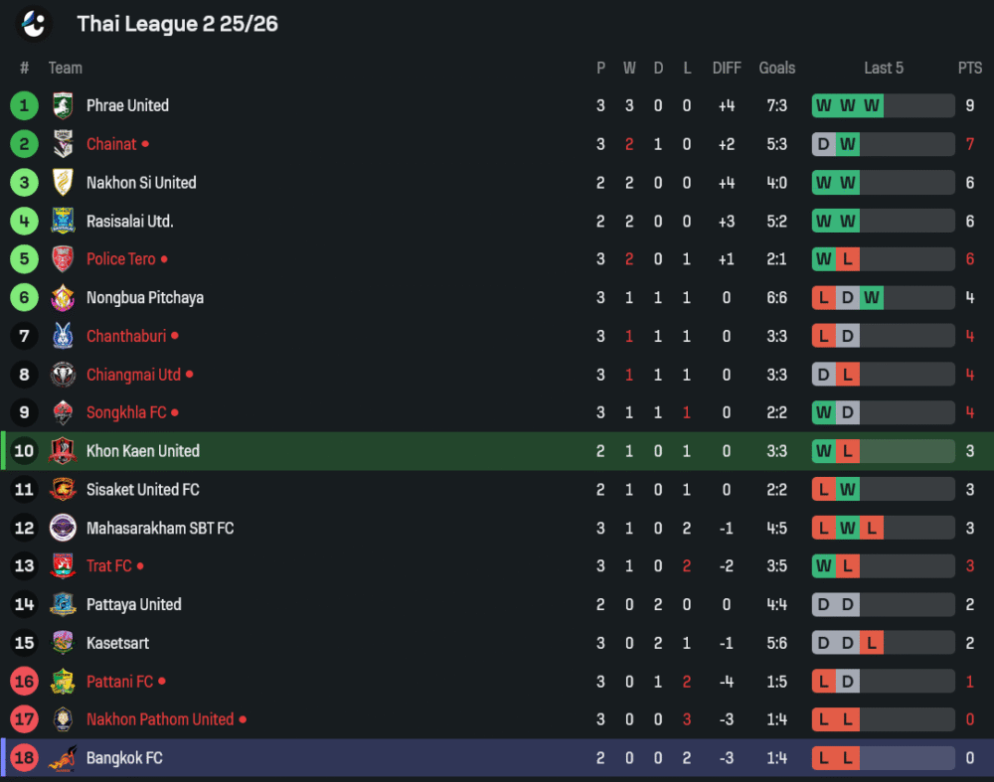The width and height of the screenshot is (994, 782).
Task: Click the Goals column header
Action: click(777, 68)
